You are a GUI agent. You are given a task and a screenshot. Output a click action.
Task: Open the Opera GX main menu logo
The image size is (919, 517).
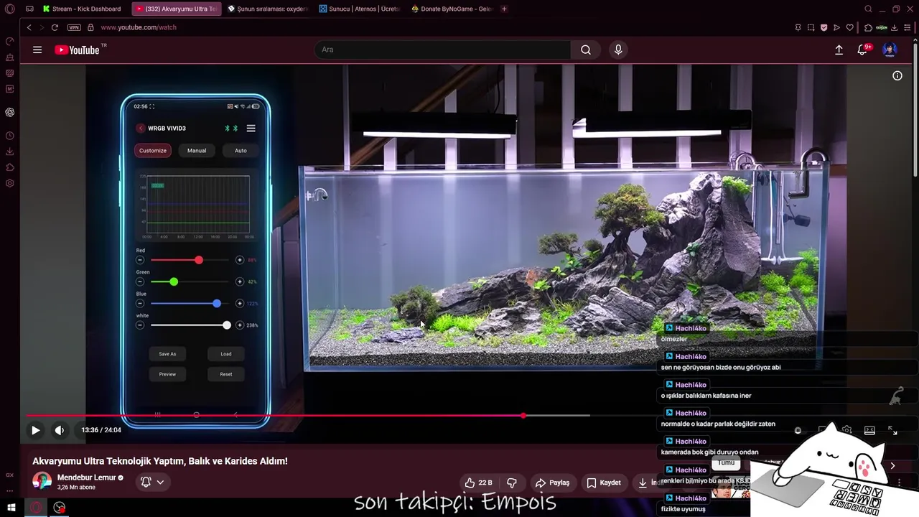tap(9, 9)
